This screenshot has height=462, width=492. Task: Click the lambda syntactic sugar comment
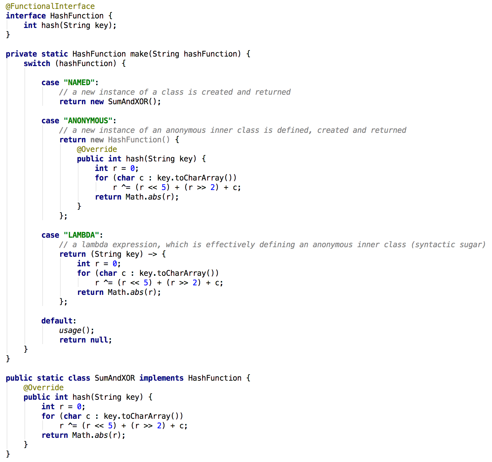[272, 244]
